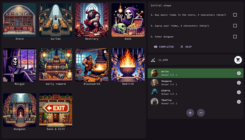Open the Rebirth cauldron

[128, 65]
